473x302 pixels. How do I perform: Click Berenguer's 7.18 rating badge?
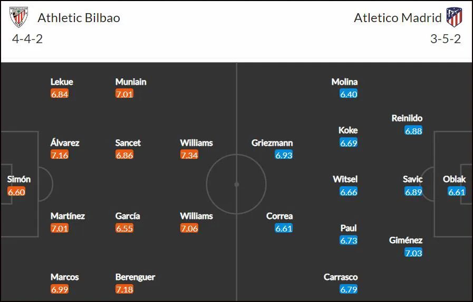pyautogui.click(x=124, y=289)
